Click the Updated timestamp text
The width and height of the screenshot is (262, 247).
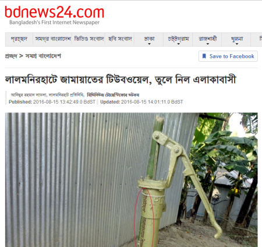tap(141, 102)
